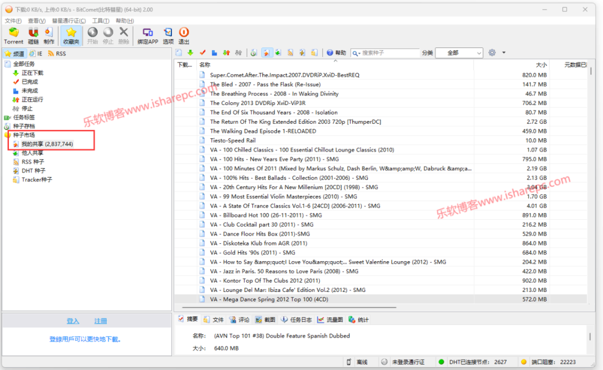The height and width of the screenshot is (370, 603).
Task: Select 未完成 tree item
Action: click(x=30, y=90)
